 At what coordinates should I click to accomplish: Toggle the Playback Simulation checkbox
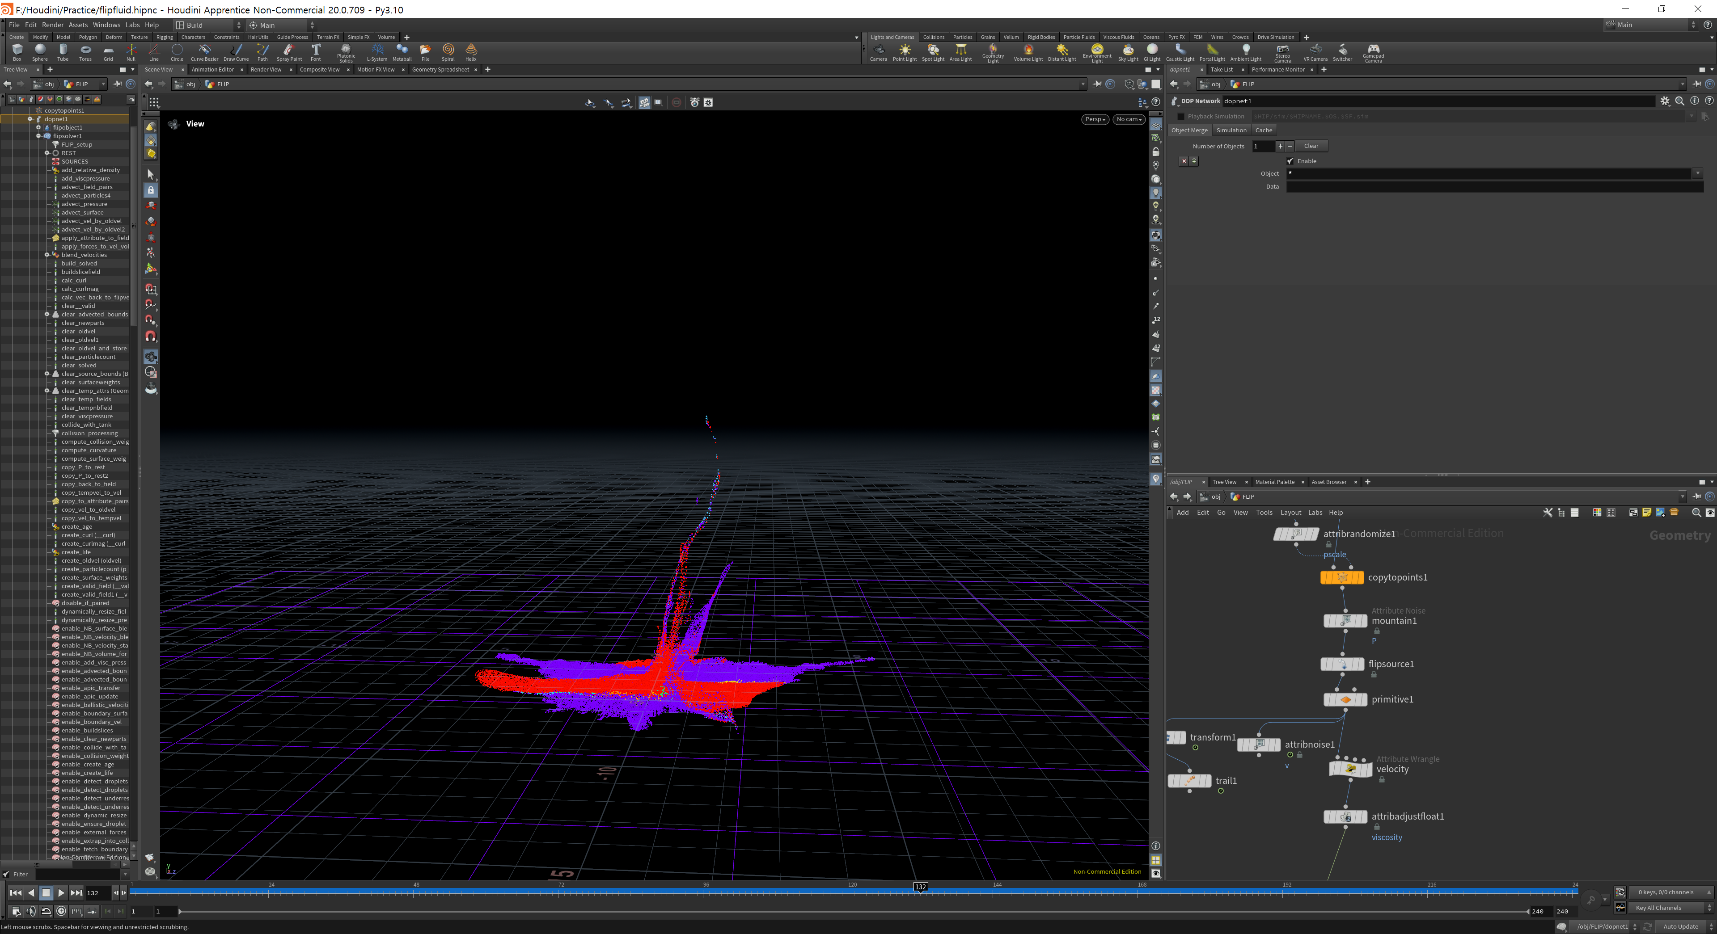point(1181,117)
